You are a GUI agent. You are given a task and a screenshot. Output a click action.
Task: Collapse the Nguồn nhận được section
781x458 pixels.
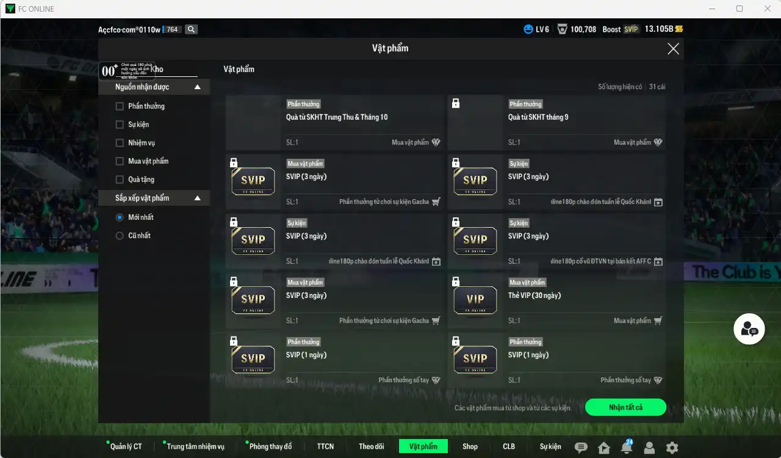click(x=197, y=87)
